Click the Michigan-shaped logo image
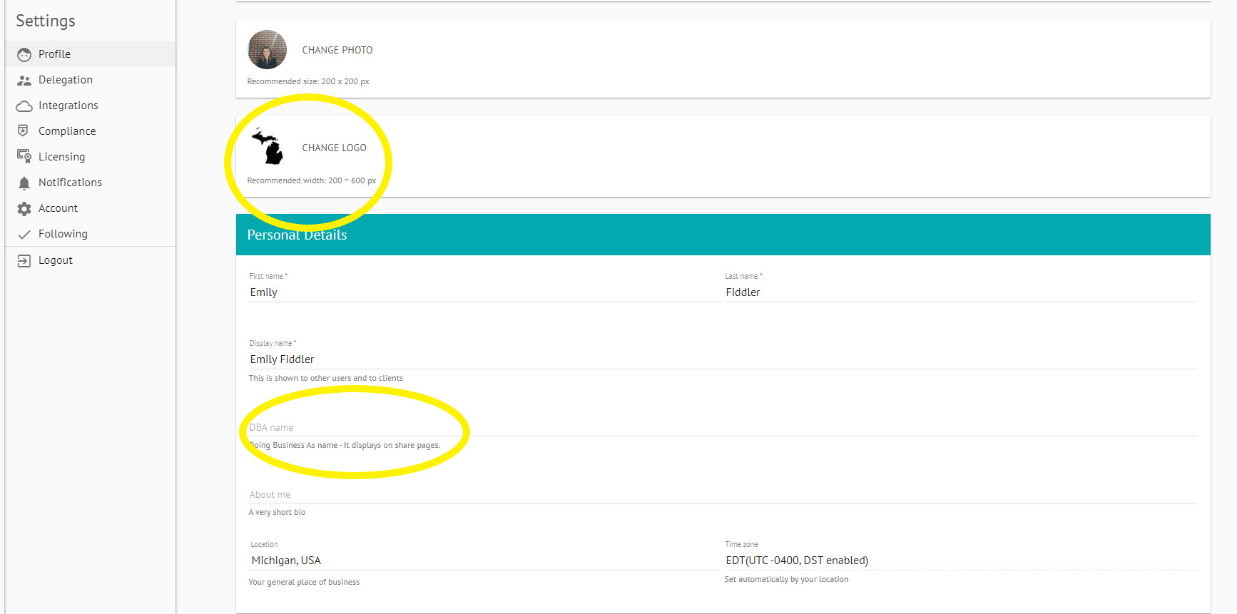 pyautogui.click(x=268, y=146)
